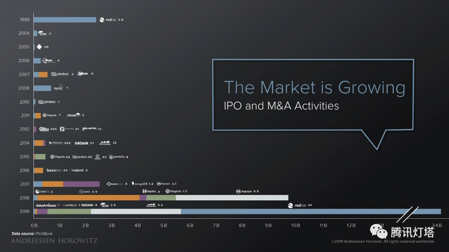Click the 2019 Andreessen Horowitz copyright notice
Image resolution: width=449 pixels, height=252 pixels.
pyautogui.click(x=383, y=242)
